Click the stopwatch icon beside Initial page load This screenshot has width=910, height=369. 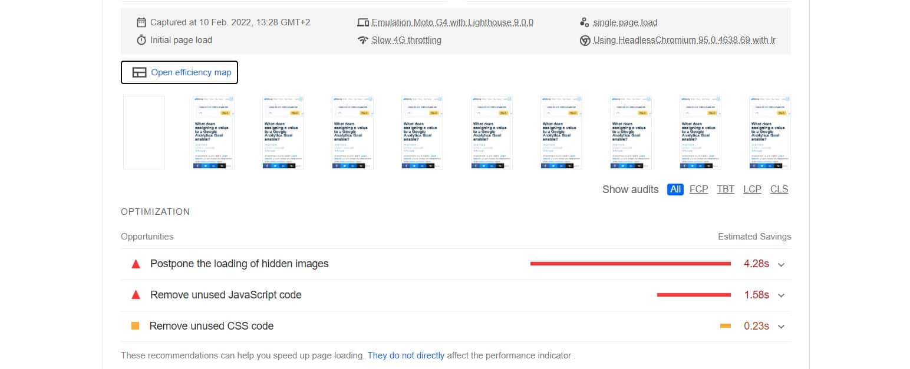pos(141,40)
